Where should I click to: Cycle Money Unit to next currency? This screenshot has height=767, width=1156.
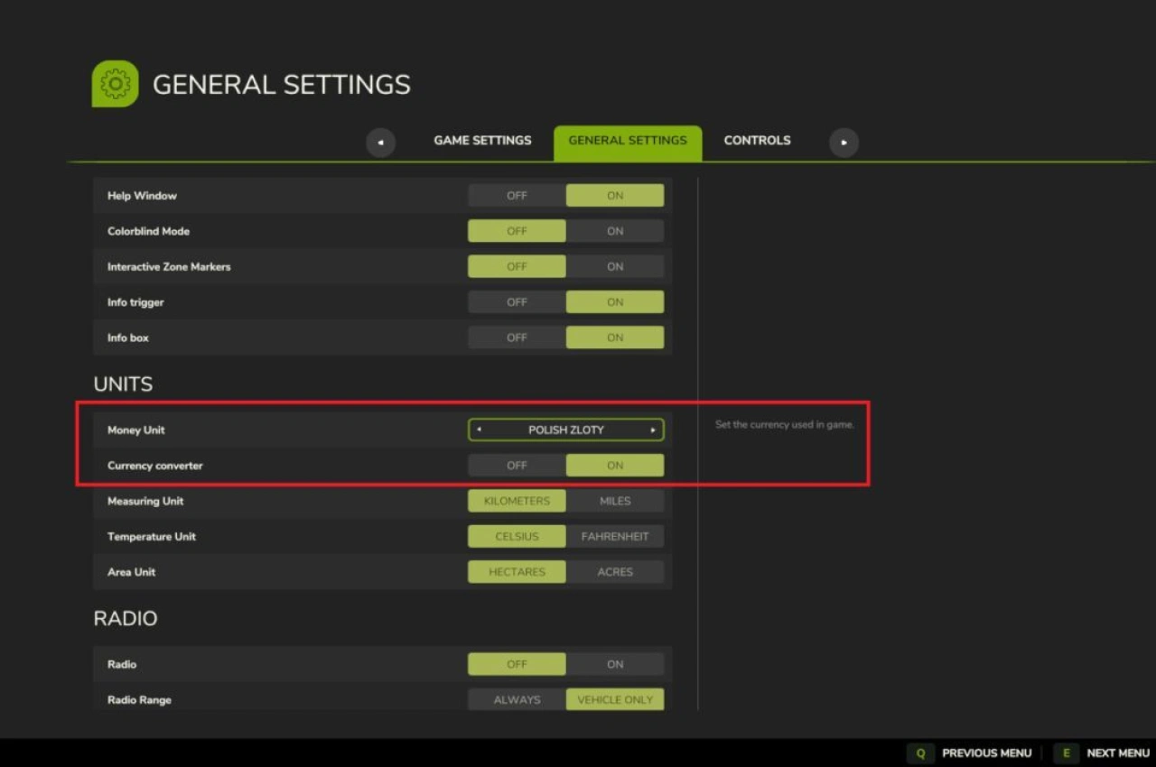[x=653, y=430]
